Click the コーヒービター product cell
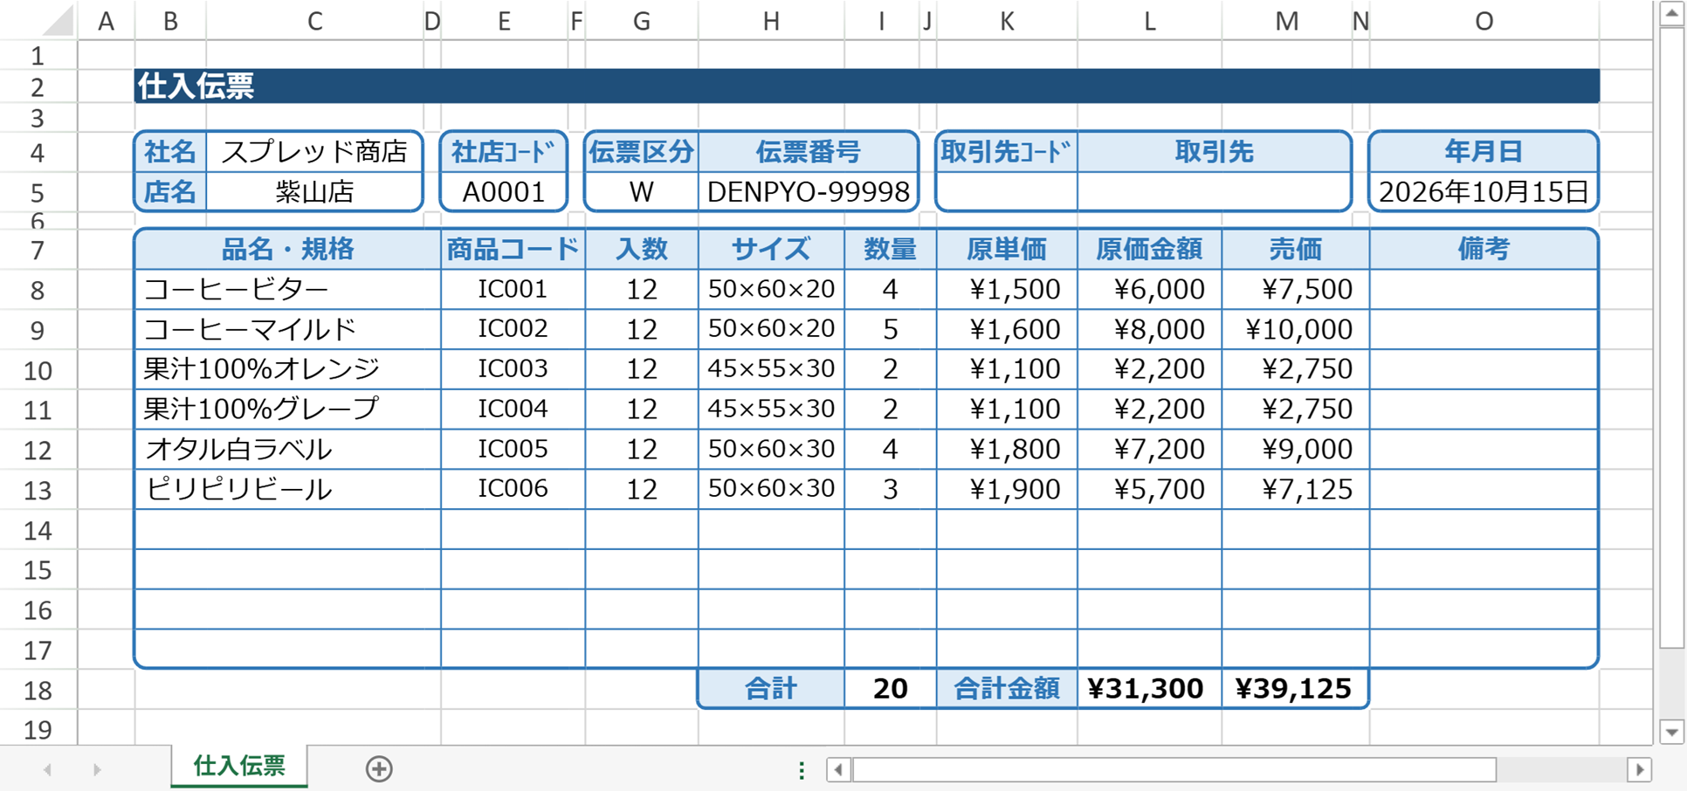1687x791 pixels. pos(287,289)
